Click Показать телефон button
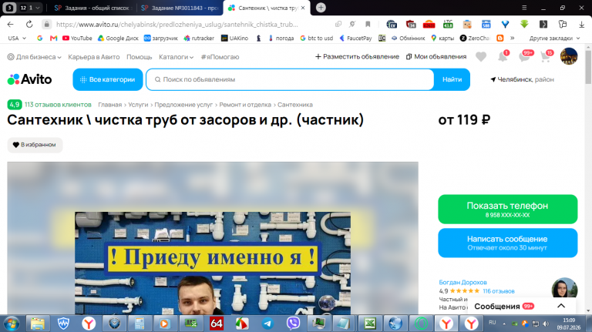Image resolution: width=592 pixels, height=332 pixels. tap(507, 209)
